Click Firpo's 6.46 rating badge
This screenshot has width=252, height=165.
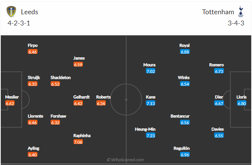(x=33, y=52)
